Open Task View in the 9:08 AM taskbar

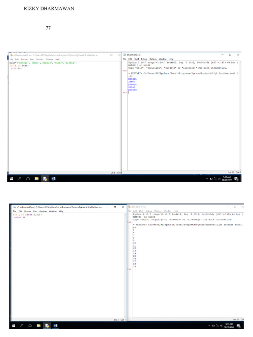click(28, 179)
